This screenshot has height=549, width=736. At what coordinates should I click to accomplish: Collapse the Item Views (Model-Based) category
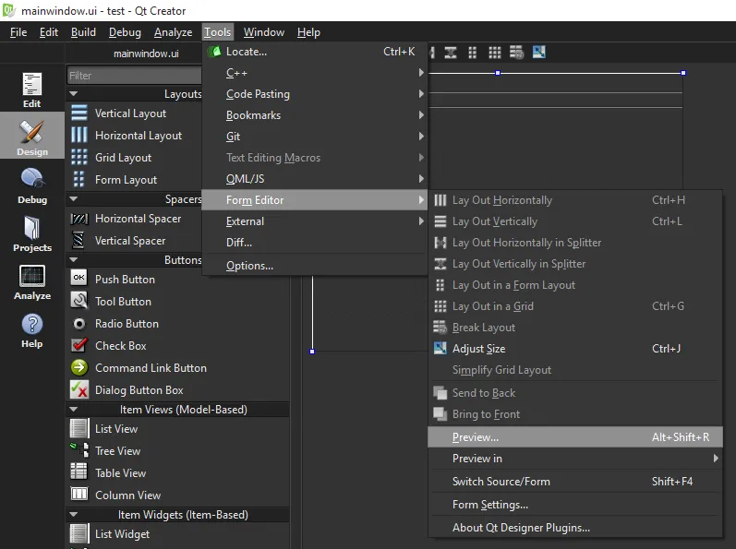[x=74, y=410]
